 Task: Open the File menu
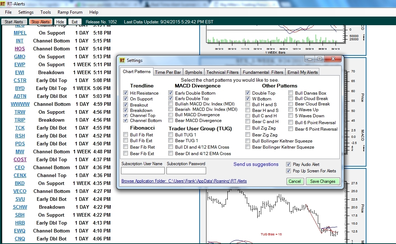[8, 12]
